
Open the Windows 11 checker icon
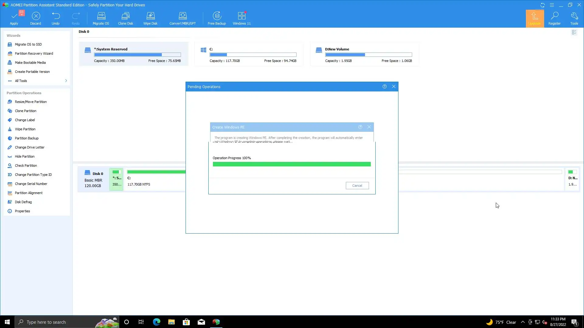pos(242,18)
